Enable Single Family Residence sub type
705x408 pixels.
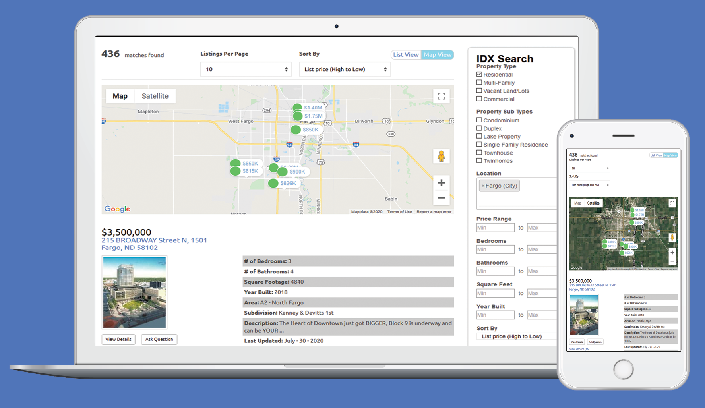coord(479,145)
